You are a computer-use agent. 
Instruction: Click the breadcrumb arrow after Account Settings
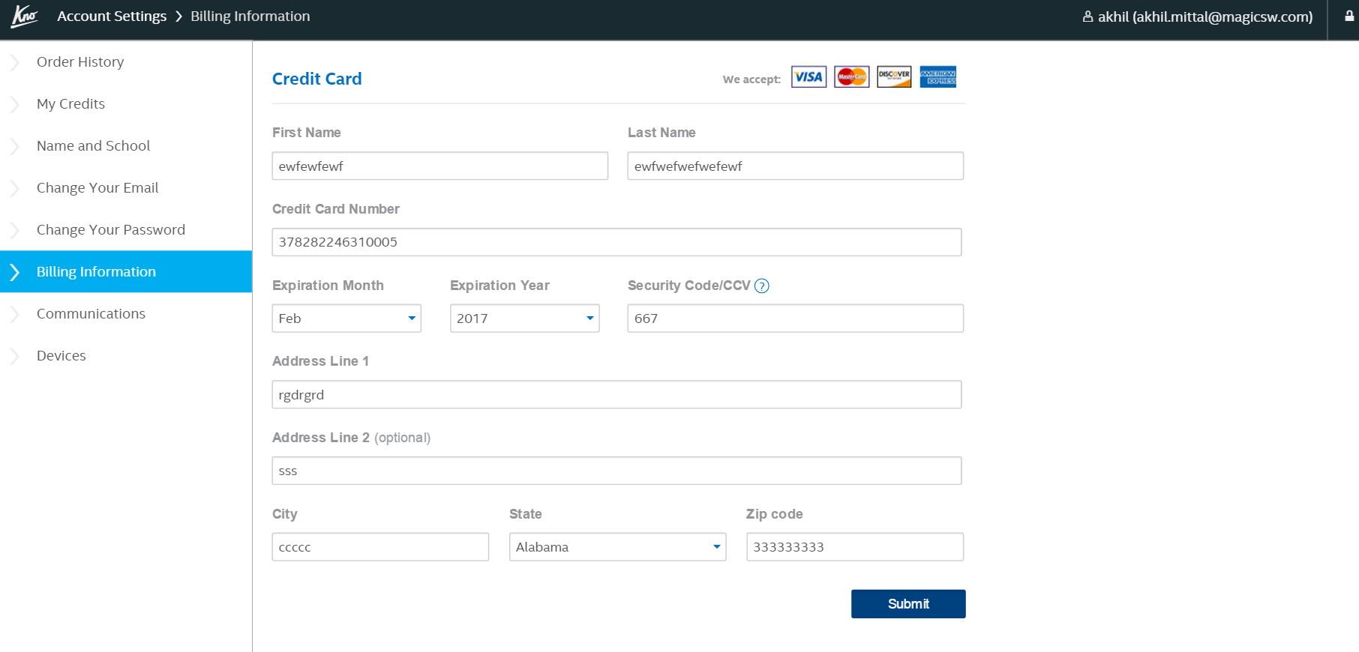[178, 16]
